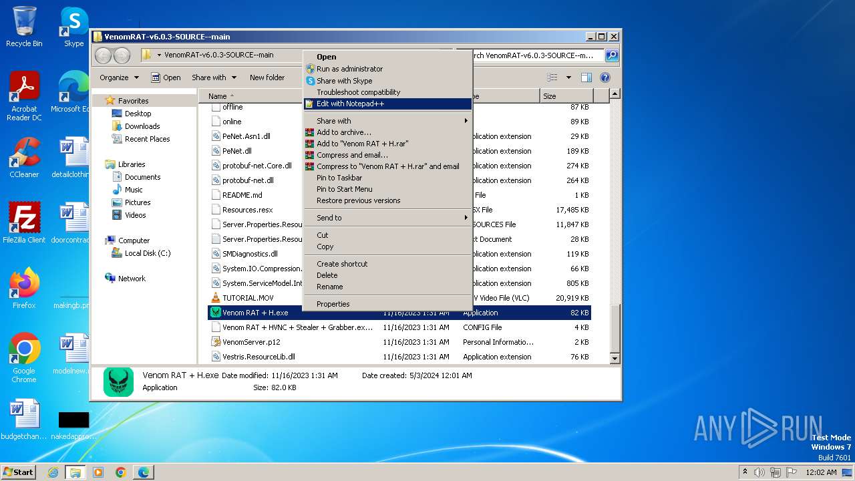Launch Google Chrome from the desktop

click(x=24, y=357)
